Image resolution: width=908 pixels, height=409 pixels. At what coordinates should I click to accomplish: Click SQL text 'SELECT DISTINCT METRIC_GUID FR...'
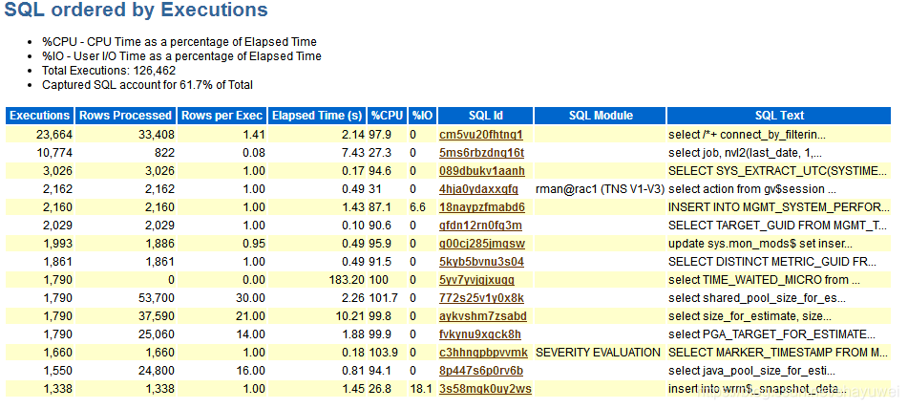(x=772, y=261)
